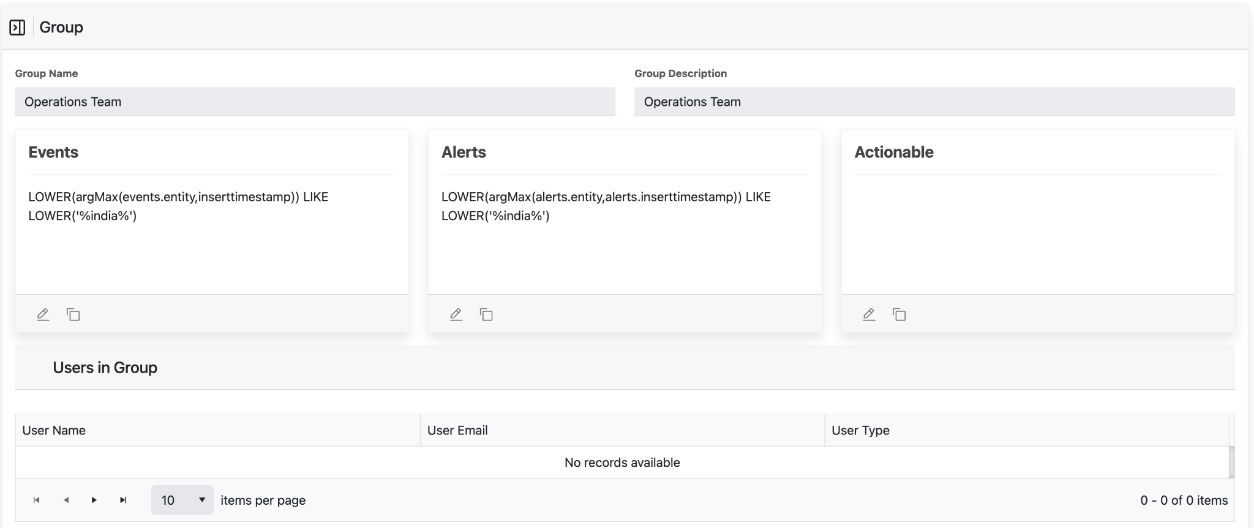Sort by the User Type column header

click(x=860, y=431)
